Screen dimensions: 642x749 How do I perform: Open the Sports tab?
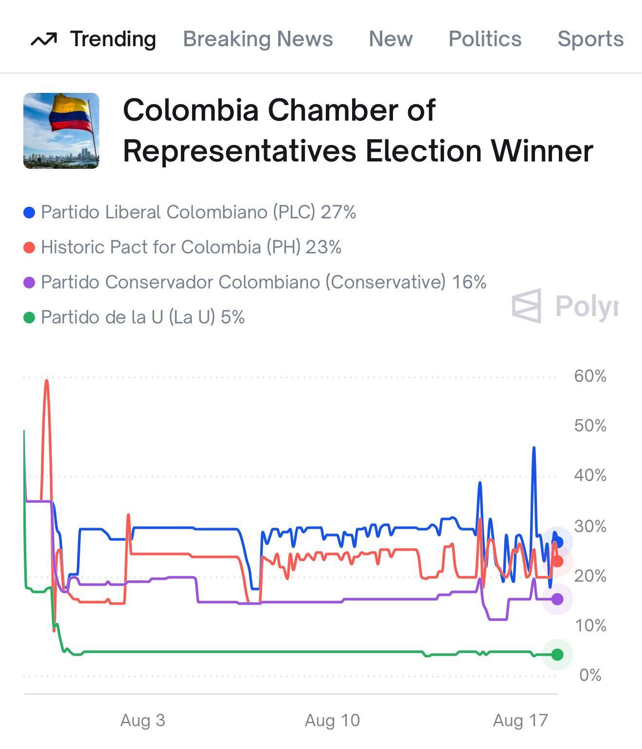[x=590, y=39]
